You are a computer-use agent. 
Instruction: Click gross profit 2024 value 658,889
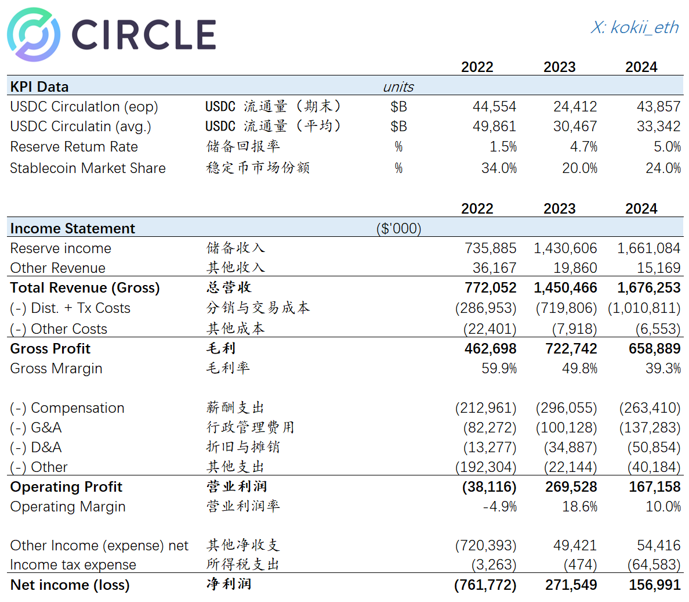point(654,348)
